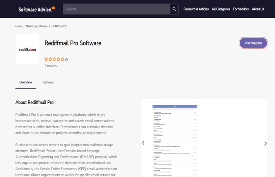Click the Home breadcrumb link

(18, 26)
